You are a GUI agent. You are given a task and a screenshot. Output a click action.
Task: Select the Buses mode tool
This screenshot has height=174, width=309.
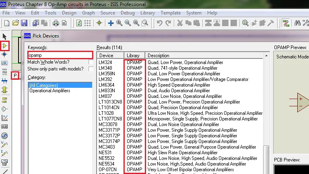pyautogui.click(x=4, y=81)
